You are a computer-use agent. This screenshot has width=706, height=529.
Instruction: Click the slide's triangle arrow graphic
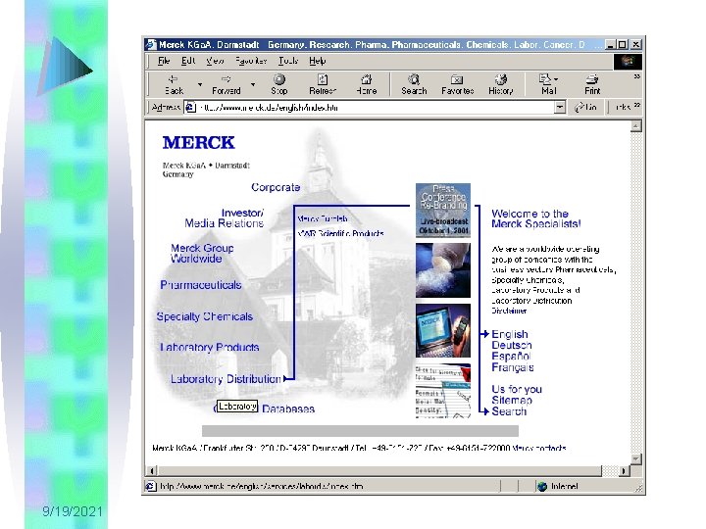[66, 67]
